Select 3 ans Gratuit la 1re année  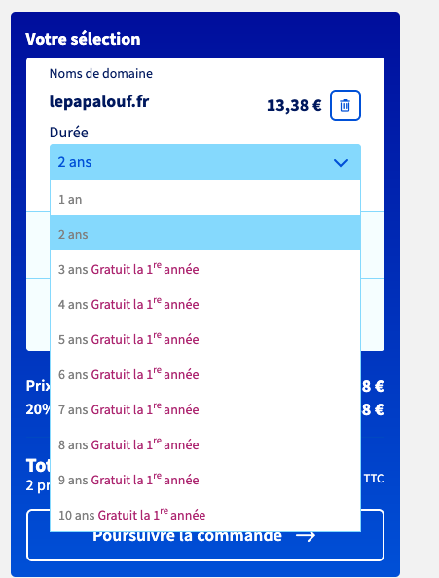205,269
